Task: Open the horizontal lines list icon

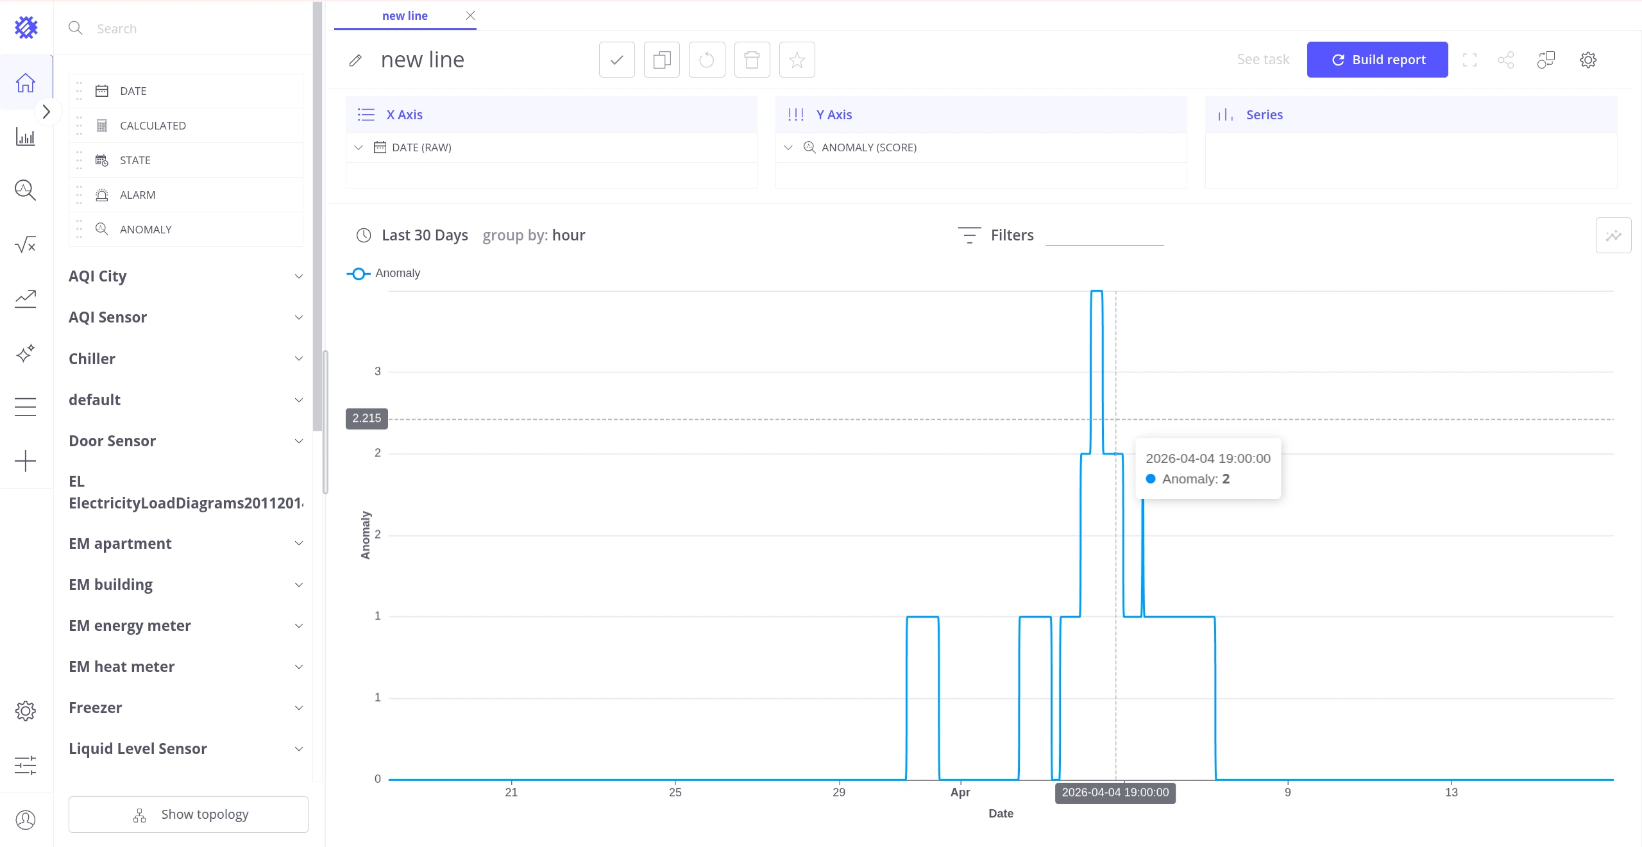Action: tap(26, 407)
